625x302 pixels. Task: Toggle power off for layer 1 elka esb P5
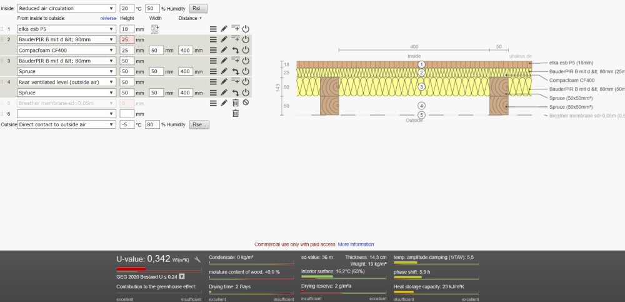point(246,29)
